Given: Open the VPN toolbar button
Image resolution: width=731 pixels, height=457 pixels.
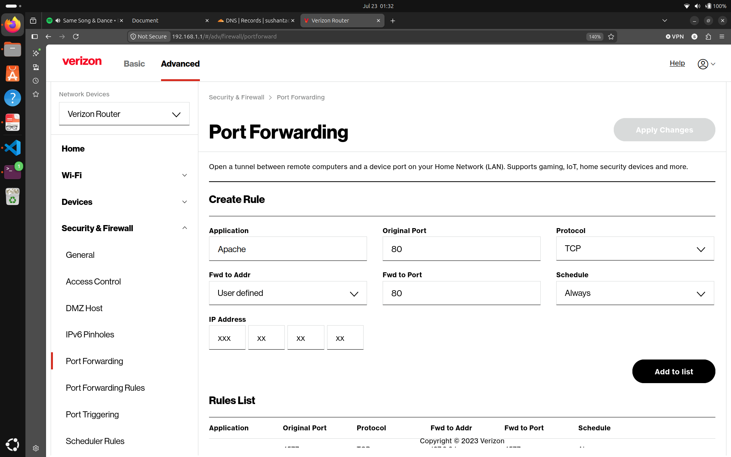Looking at the screenshot, I should click(x=675, y=37).
